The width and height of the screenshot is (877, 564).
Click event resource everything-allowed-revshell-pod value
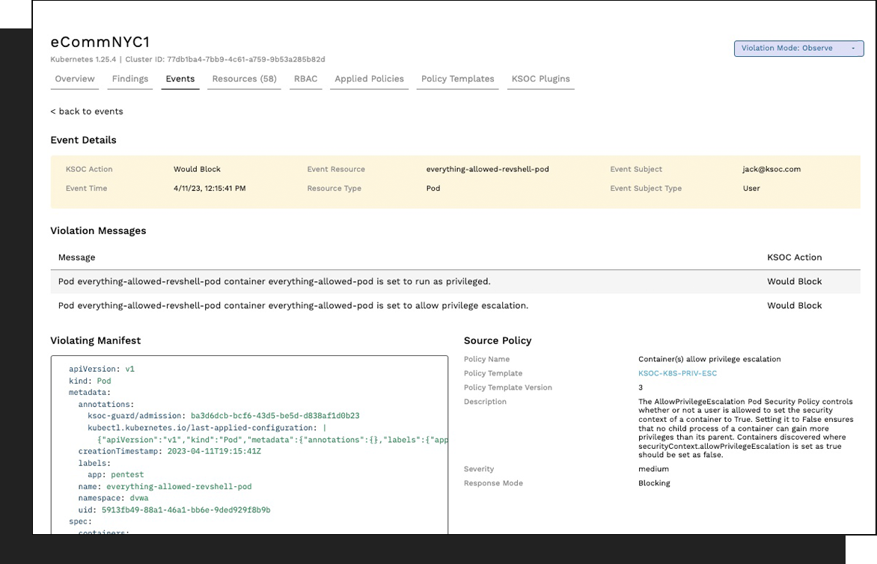pyautogui.click(x=488, y=169)
